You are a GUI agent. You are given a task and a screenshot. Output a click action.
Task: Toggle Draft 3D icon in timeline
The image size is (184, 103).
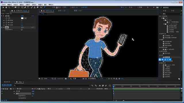point(96,86)
